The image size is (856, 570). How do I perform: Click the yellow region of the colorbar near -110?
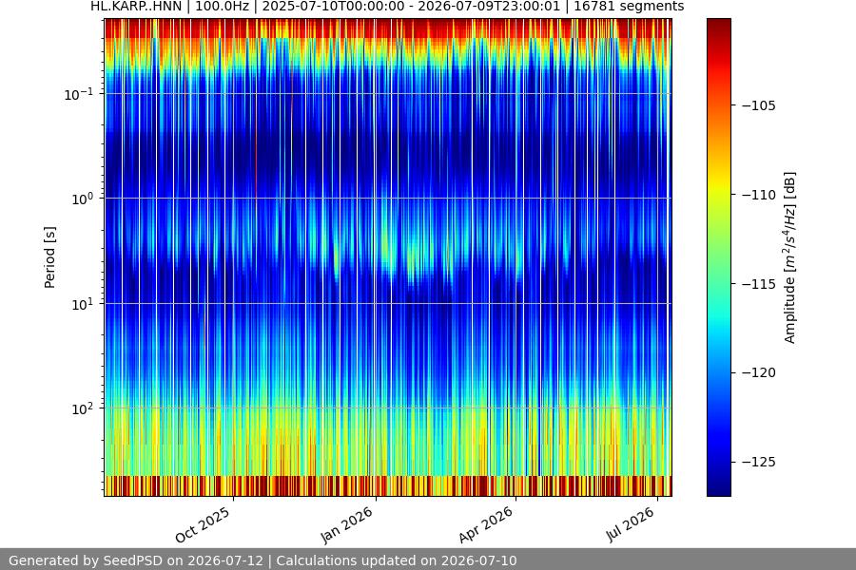[x=718, y=188]
